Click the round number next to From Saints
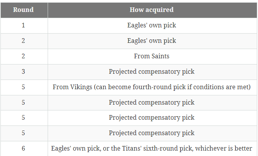The width and height of the screenshot is (258, 156). pyautogui.click(x=23, y=56)
